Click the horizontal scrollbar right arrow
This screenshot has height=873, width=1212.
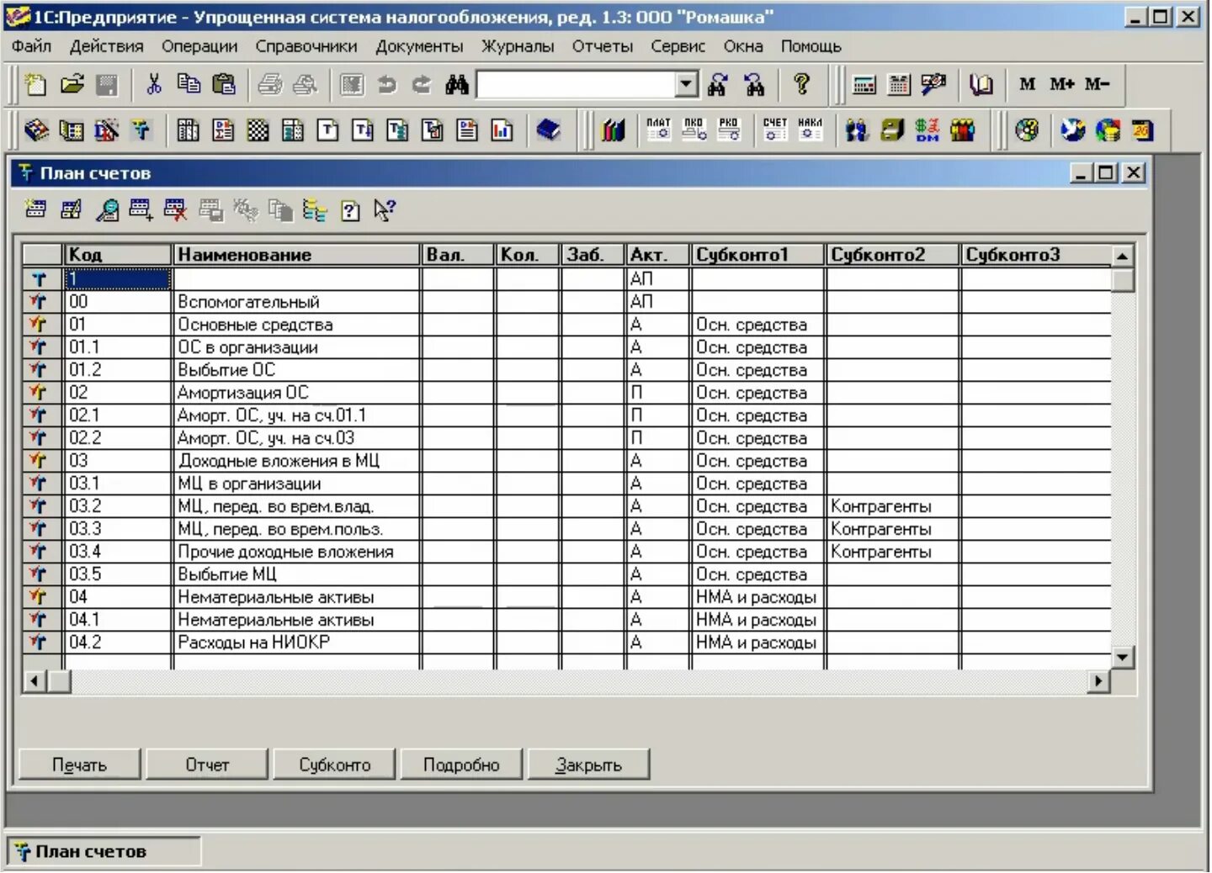(1098, 681)
